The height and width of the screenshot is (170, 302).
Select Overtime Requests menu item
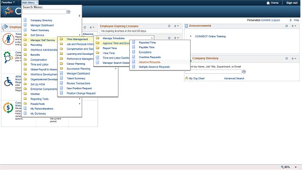coord(150,57)
